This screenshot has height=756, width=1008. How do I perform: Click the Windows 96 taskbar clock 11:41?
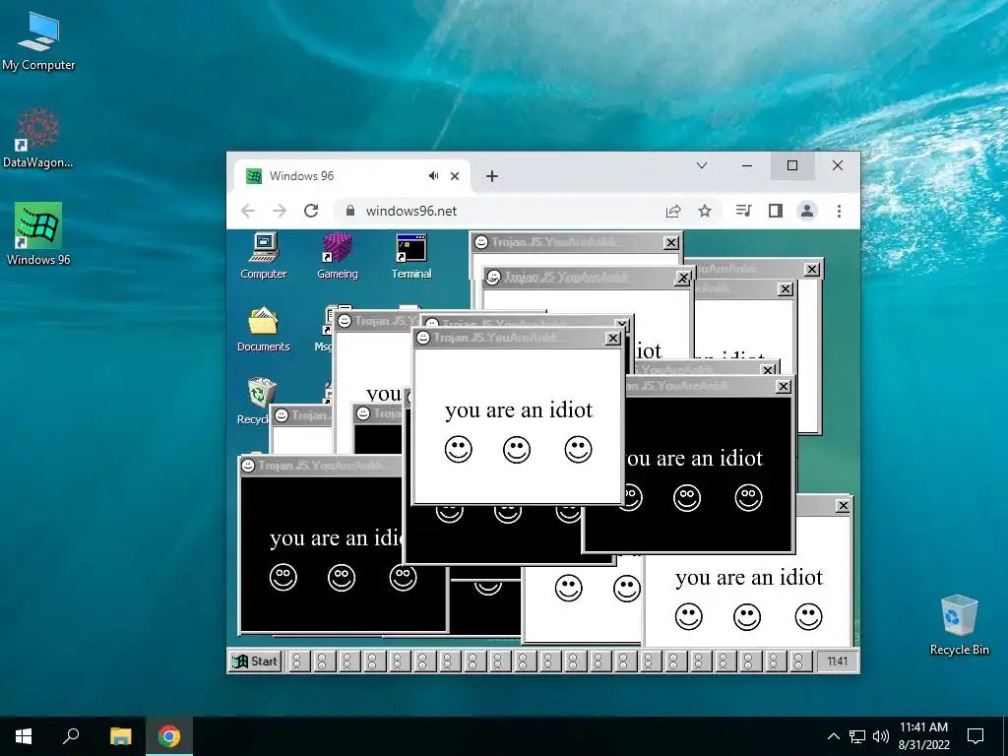pos(837,661)
